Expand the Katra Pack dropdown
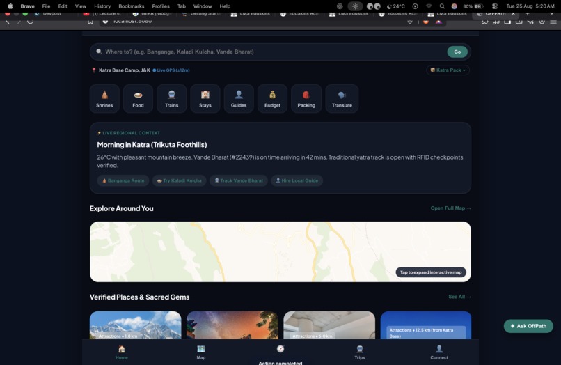The width and height of the screenshot is (561, 365). click(448, 70)
